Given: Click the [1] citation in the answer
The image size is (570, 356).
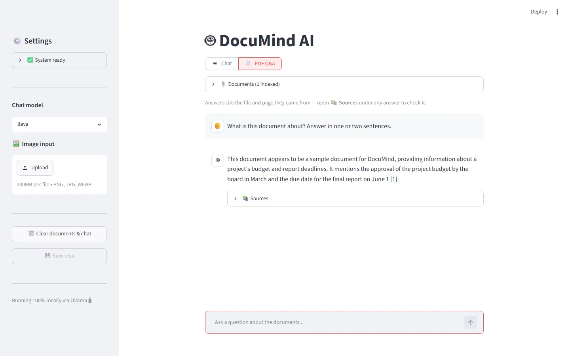Looking at the screenshot, I should (394, 179).
